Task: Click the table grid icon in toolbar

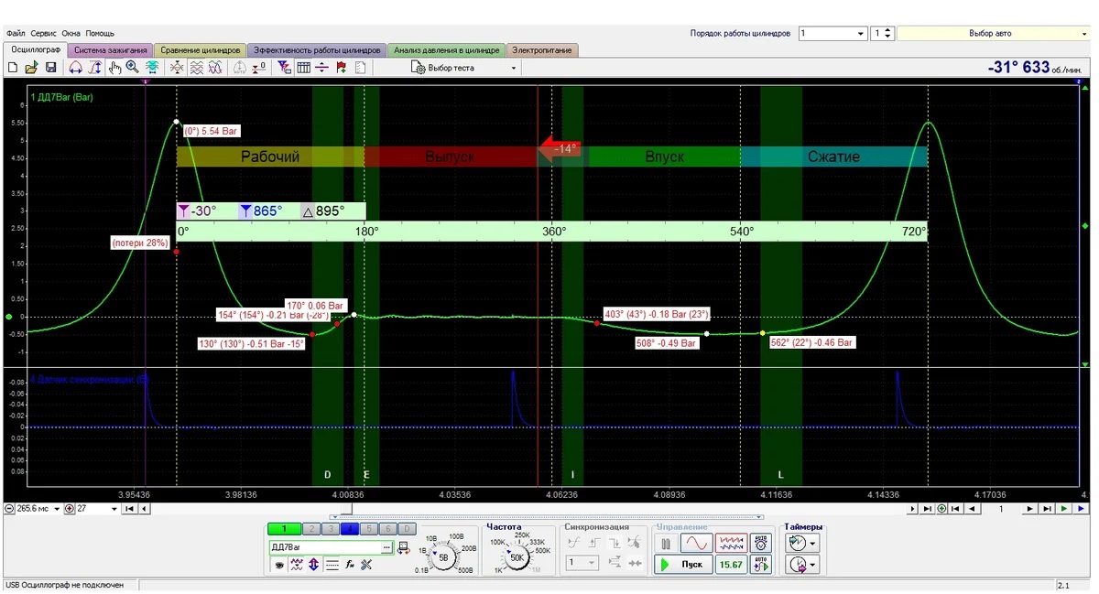Action: (x=303, y=68)
